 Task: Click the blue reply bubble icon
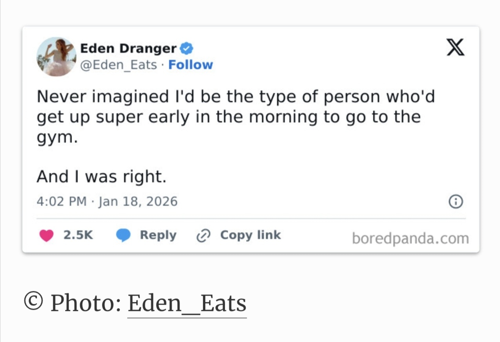click(123, 235)
